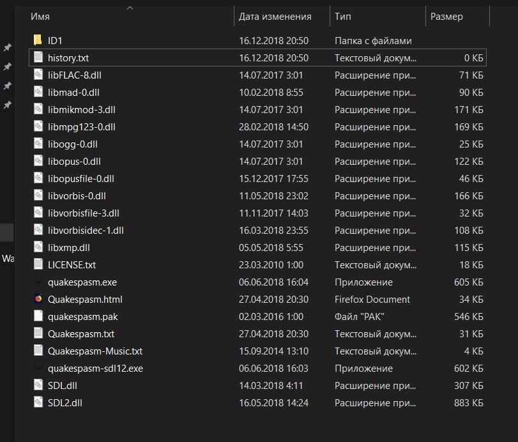Select the libvorbisfile-3.dll file icon

click(x=38, y=212)
